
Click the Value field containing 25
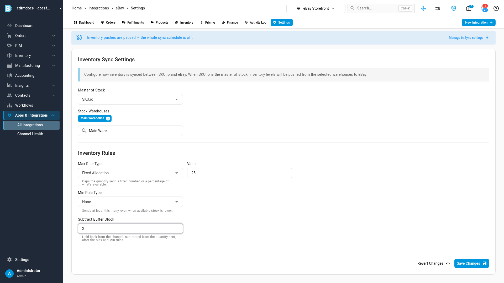[x=240, y=173]
